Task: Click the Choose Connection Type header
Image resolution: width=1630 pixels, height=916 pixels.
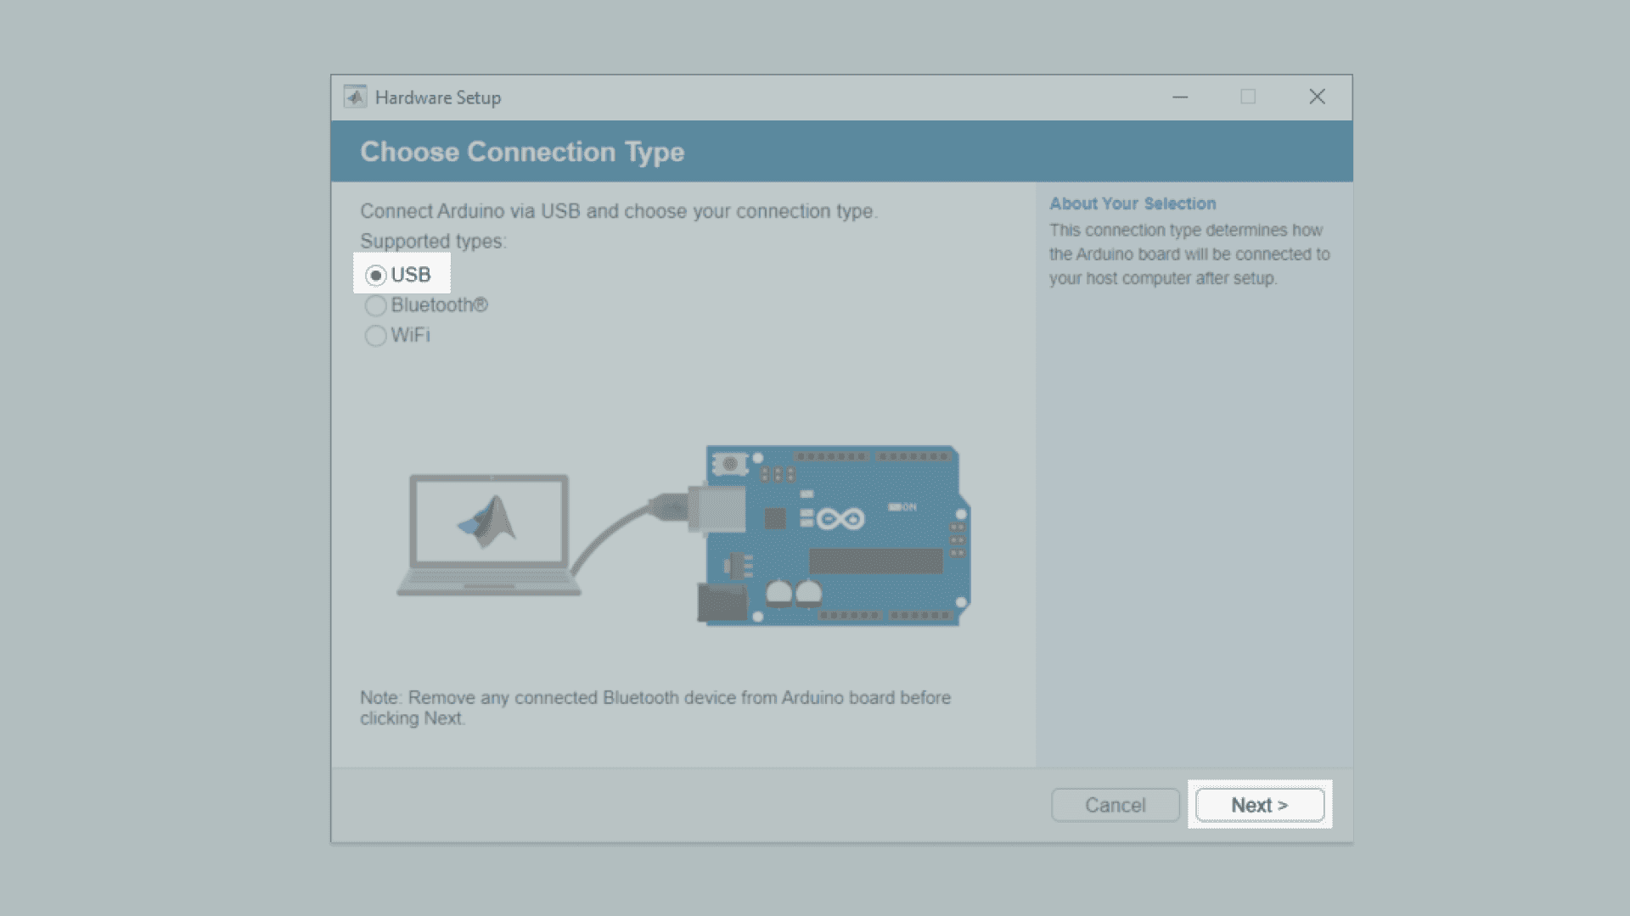Action: pyautogui.click(x=522, y=152)
